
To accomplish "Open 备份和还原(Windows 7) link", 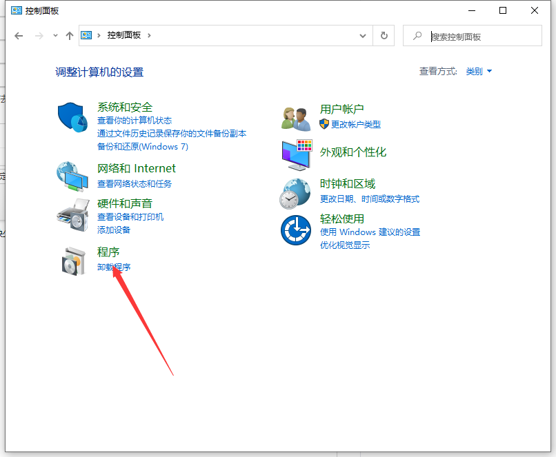I will pyautogui.click(x=143, y=147).
